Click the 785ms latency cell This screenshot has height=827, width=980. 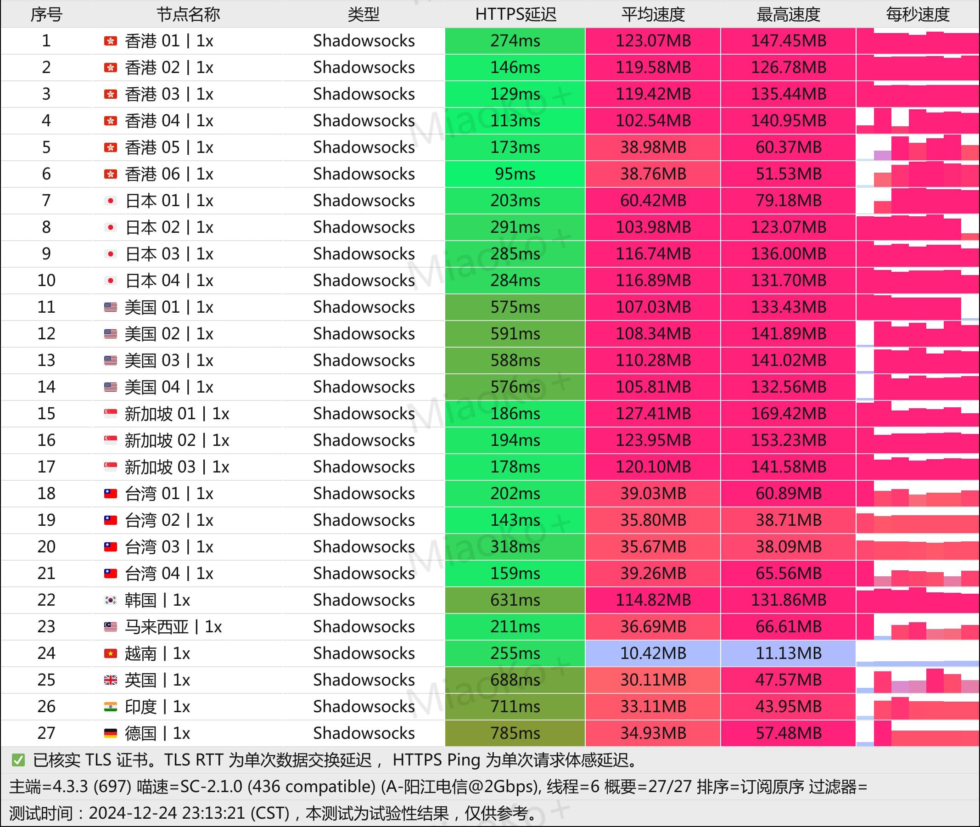coord(515,733)
